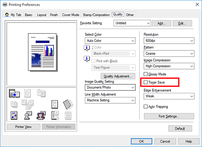
Task: Click the info icon beside 2 Color
Action: point(87,48)
